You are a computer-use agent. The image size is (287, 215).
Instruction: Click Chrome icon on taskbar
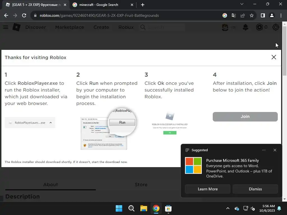pyautogui.click(x=156, y=208)
